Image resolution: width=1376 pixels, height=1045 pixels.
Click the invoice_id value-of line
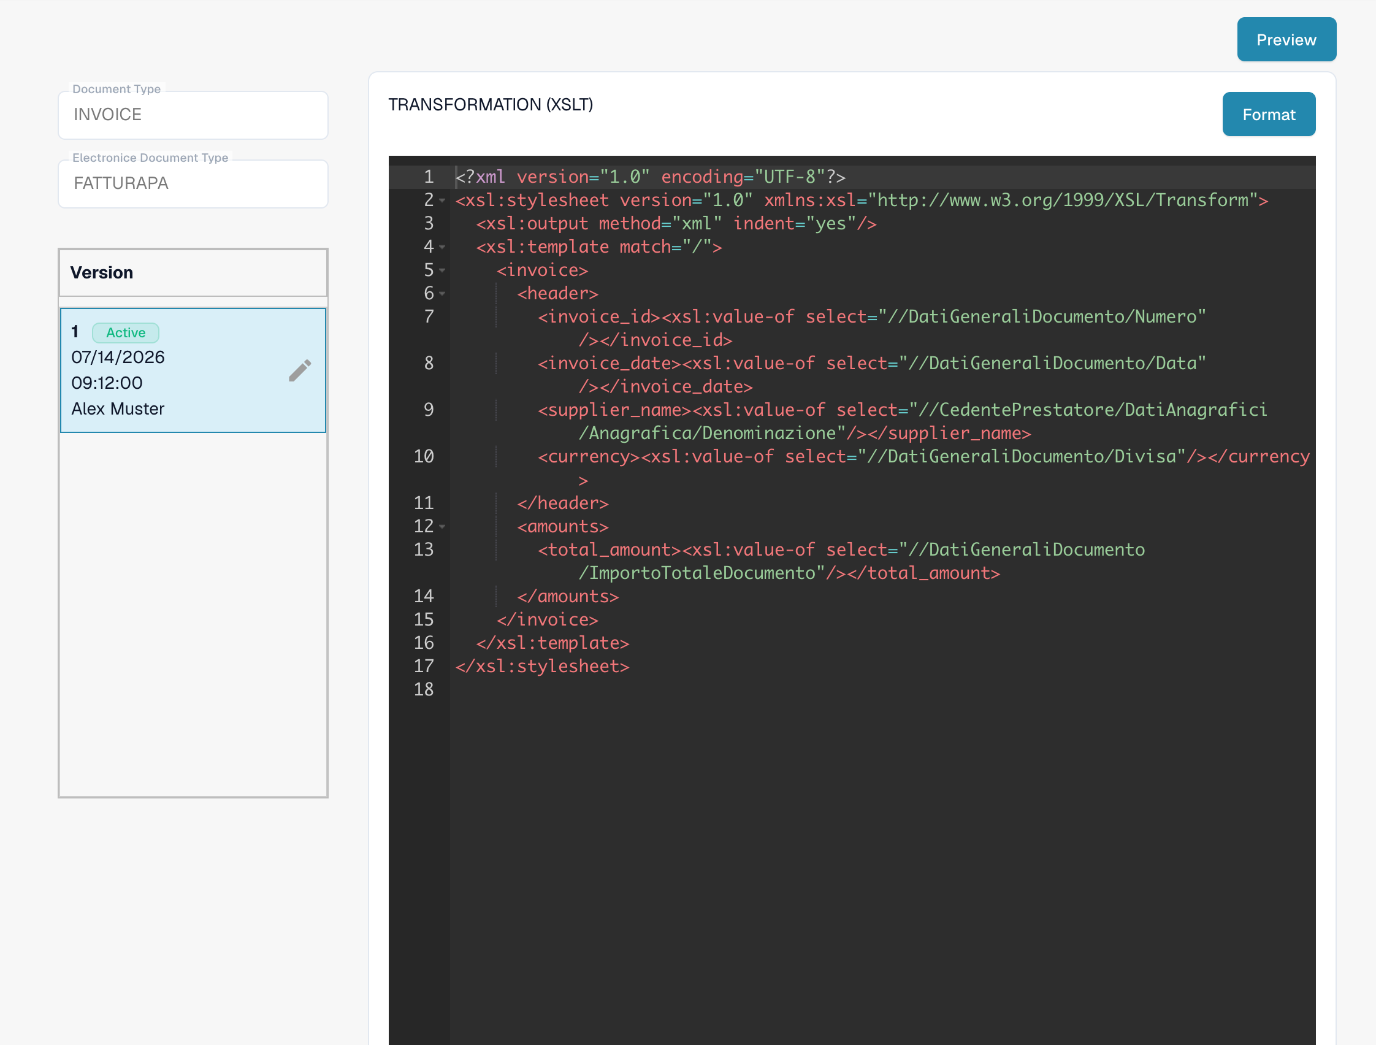(871, 329)
